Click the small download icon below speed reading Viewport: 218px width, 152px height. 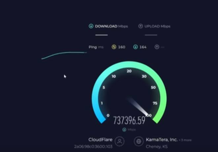pos(124,130)
